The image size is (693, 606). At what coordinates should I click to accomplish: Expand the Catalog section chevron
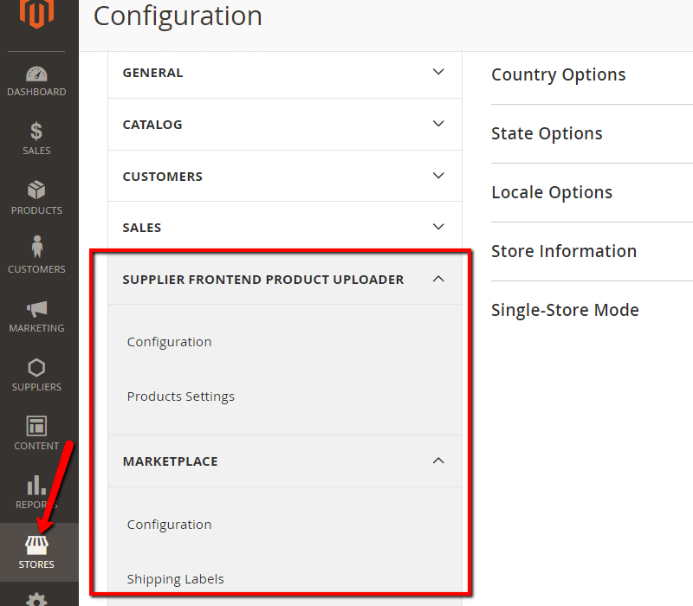click(x=438, y=124)
